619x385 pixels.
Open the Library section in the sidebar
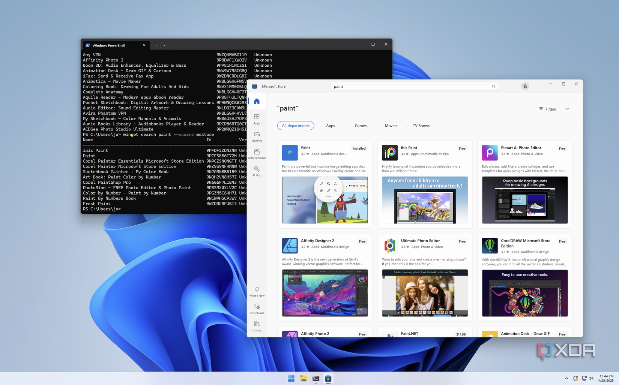click(x=257, y=326)
